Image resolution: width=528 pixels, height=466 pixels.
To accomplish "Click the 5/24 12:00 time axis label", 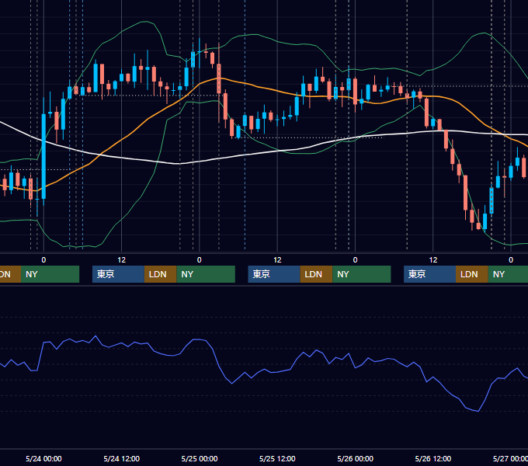I will coord(122,458).
